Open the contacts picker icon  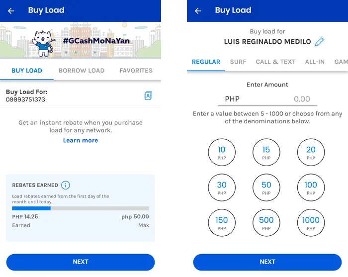coord(148,95)
